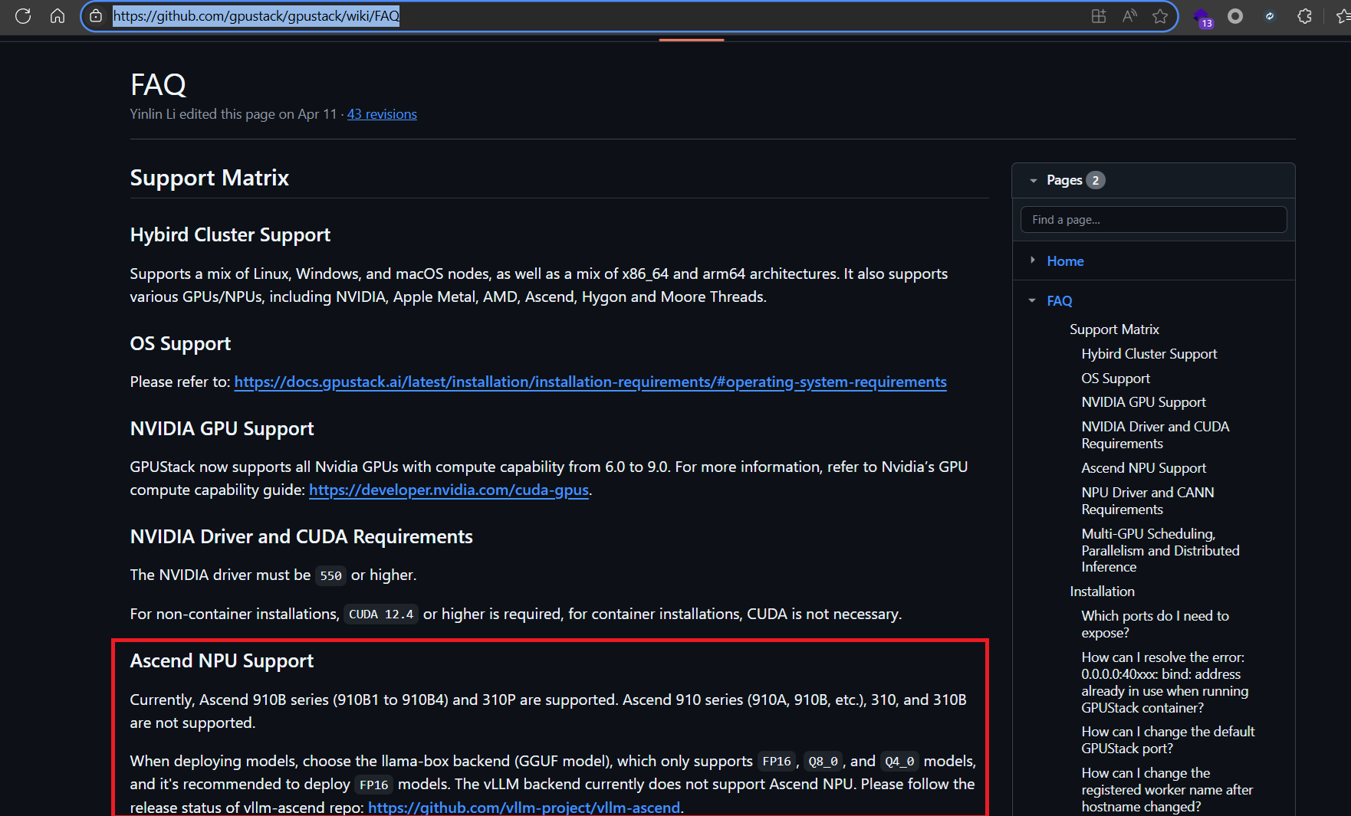
Task: Open the Home wiki page
Action: point(1065,261)
